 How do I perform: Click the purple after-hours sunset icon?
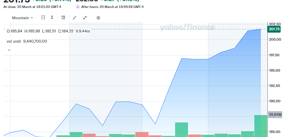78,7
